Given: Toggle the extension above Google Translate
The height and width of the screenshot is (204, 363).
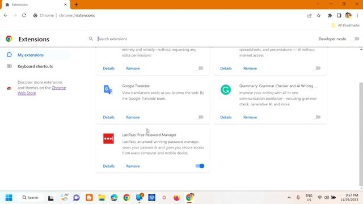Looking at the screenshot, I should pos(200,68).
